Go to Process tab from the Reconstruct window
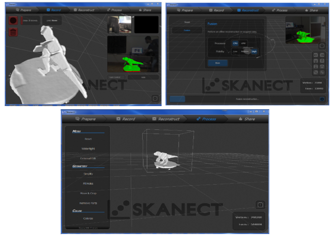This screenshot has height=238, width=334. coord(280,10)
